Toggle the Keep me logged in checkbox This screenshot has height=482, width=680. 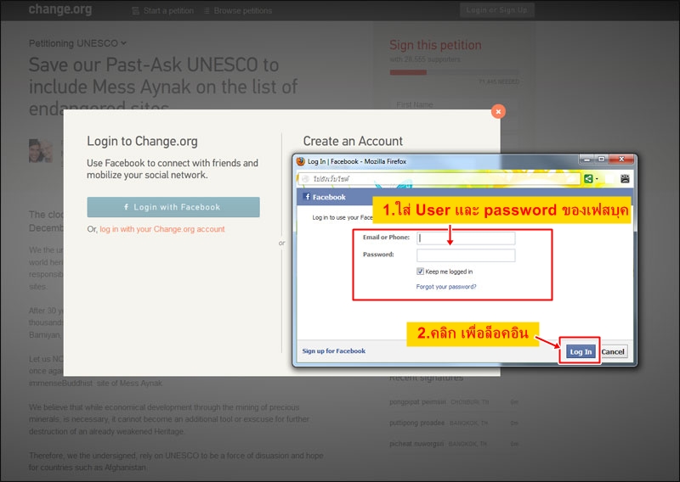[x=420, y=272]
